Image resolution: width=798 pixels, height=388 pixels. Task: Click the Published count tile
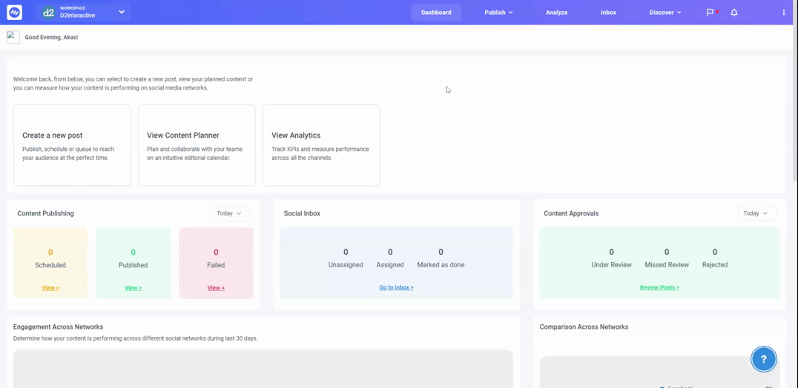(133, 263)
